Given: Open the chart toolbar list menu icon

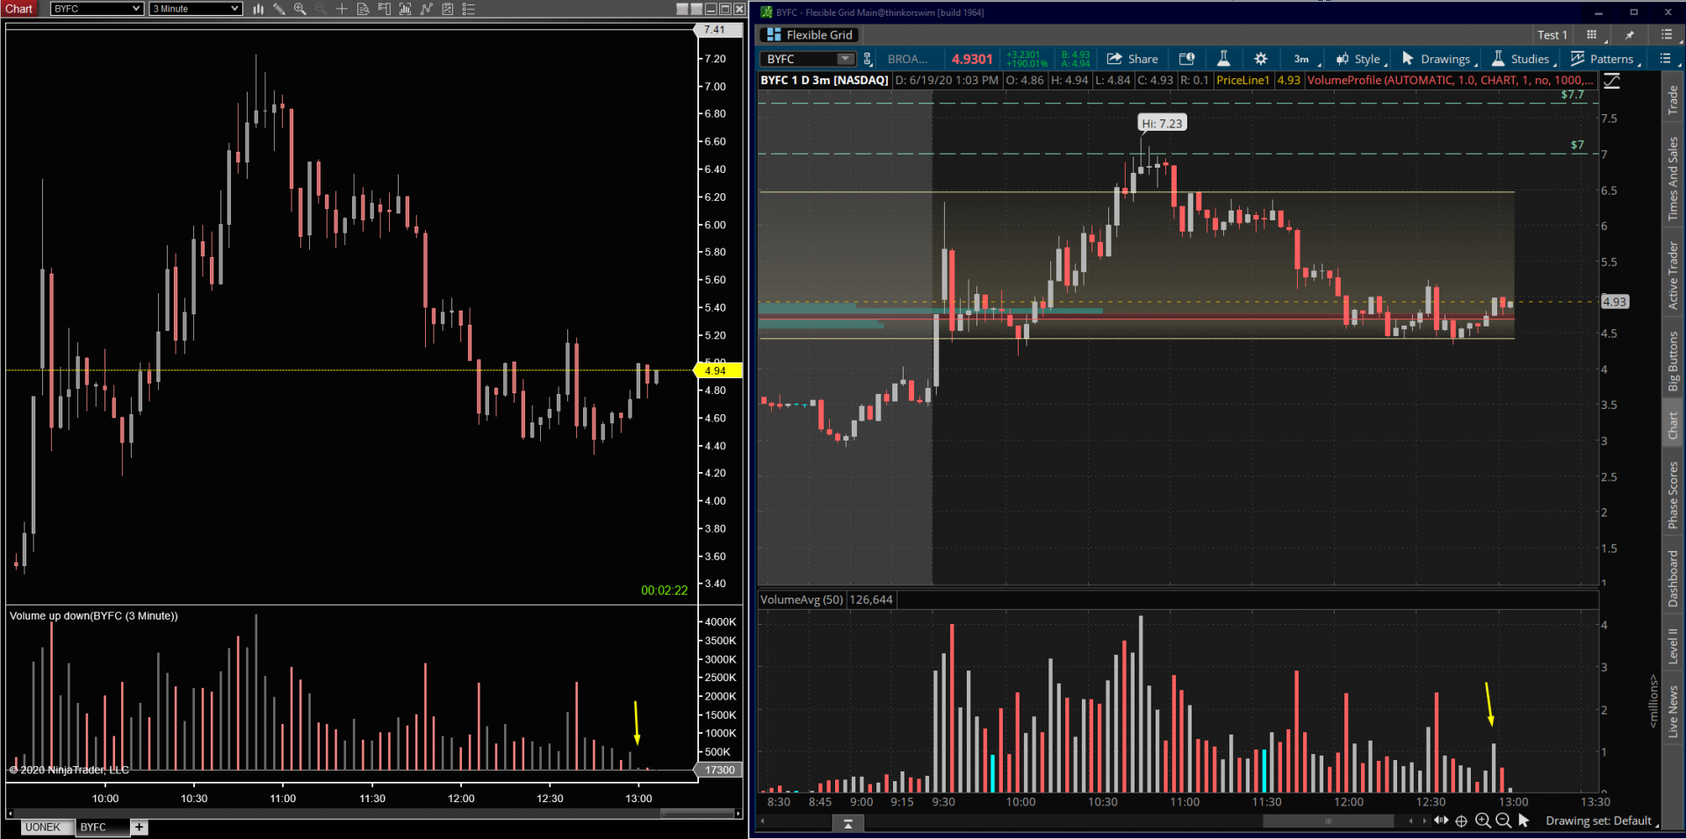Looking at the screenshot, I should point(1667,59).
